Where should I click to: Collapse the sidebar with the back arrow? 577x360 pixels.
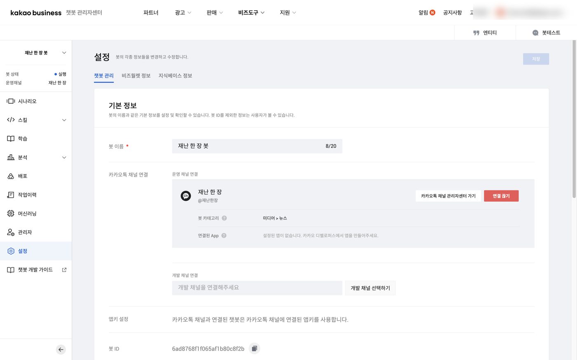(61, 350)
